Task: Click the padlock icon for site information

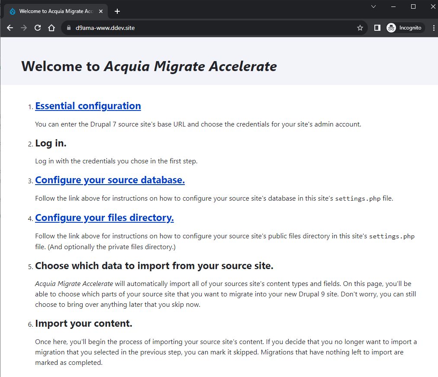Action: click(x=68, y=27)
